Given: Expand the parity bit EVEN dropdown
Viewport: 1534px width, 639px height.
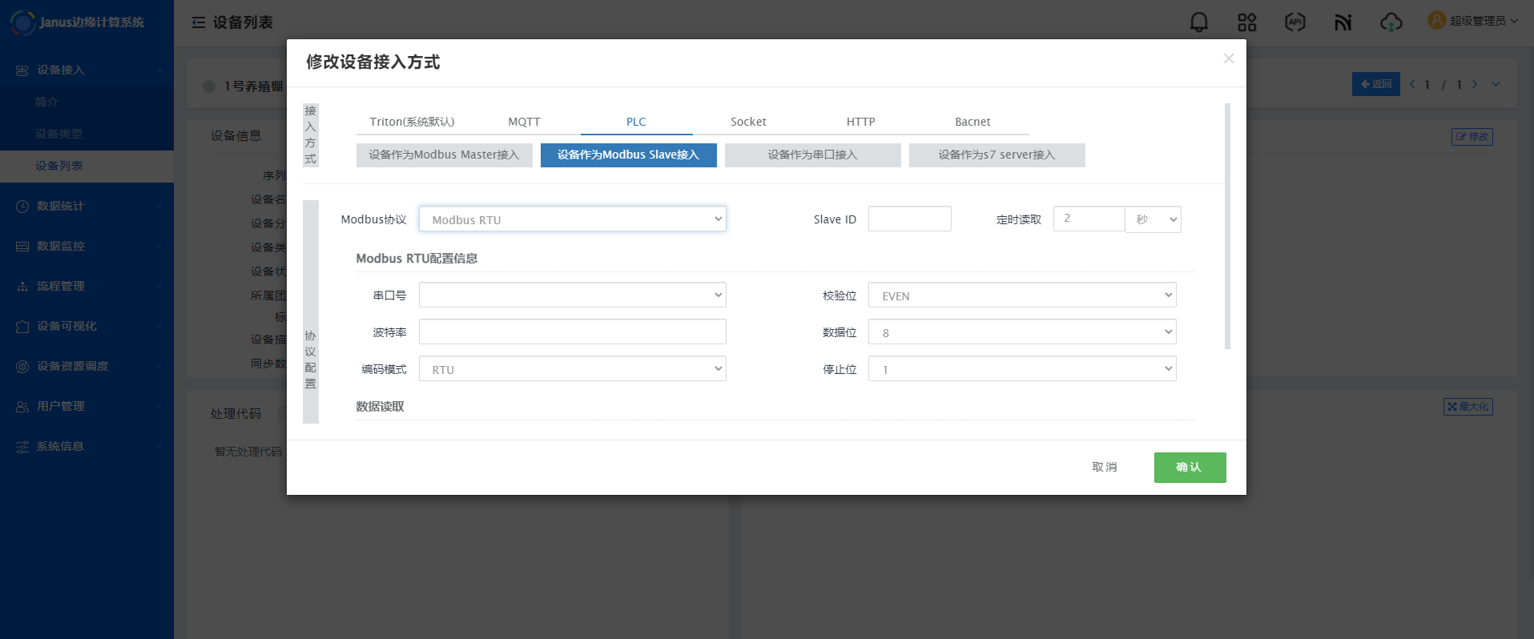Looking at the screenshot, I should tap(1021, 295).
